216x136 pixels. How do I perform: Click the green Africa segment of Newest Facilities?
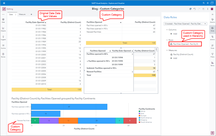point(35,121)
